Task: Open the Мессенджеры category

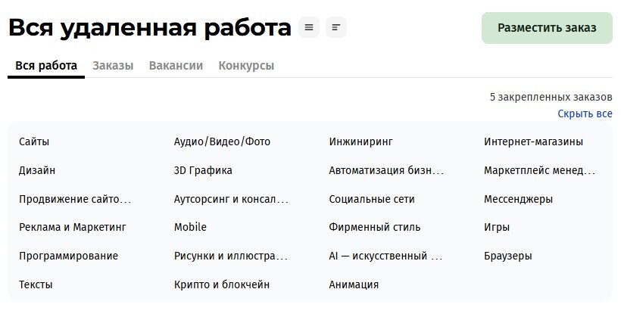Action: point(518,199)
